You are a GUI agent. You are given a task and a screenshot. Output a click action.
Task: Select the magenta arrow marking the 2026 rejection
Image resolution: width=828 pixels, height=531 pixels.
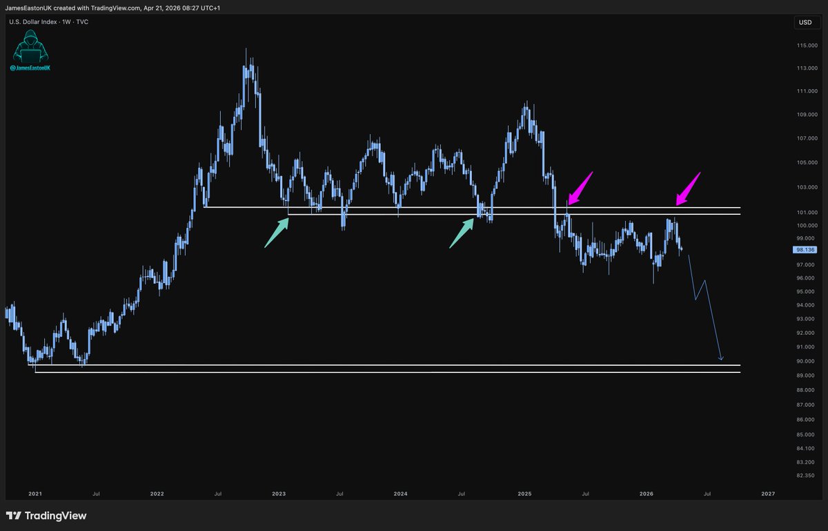point(688,189)
